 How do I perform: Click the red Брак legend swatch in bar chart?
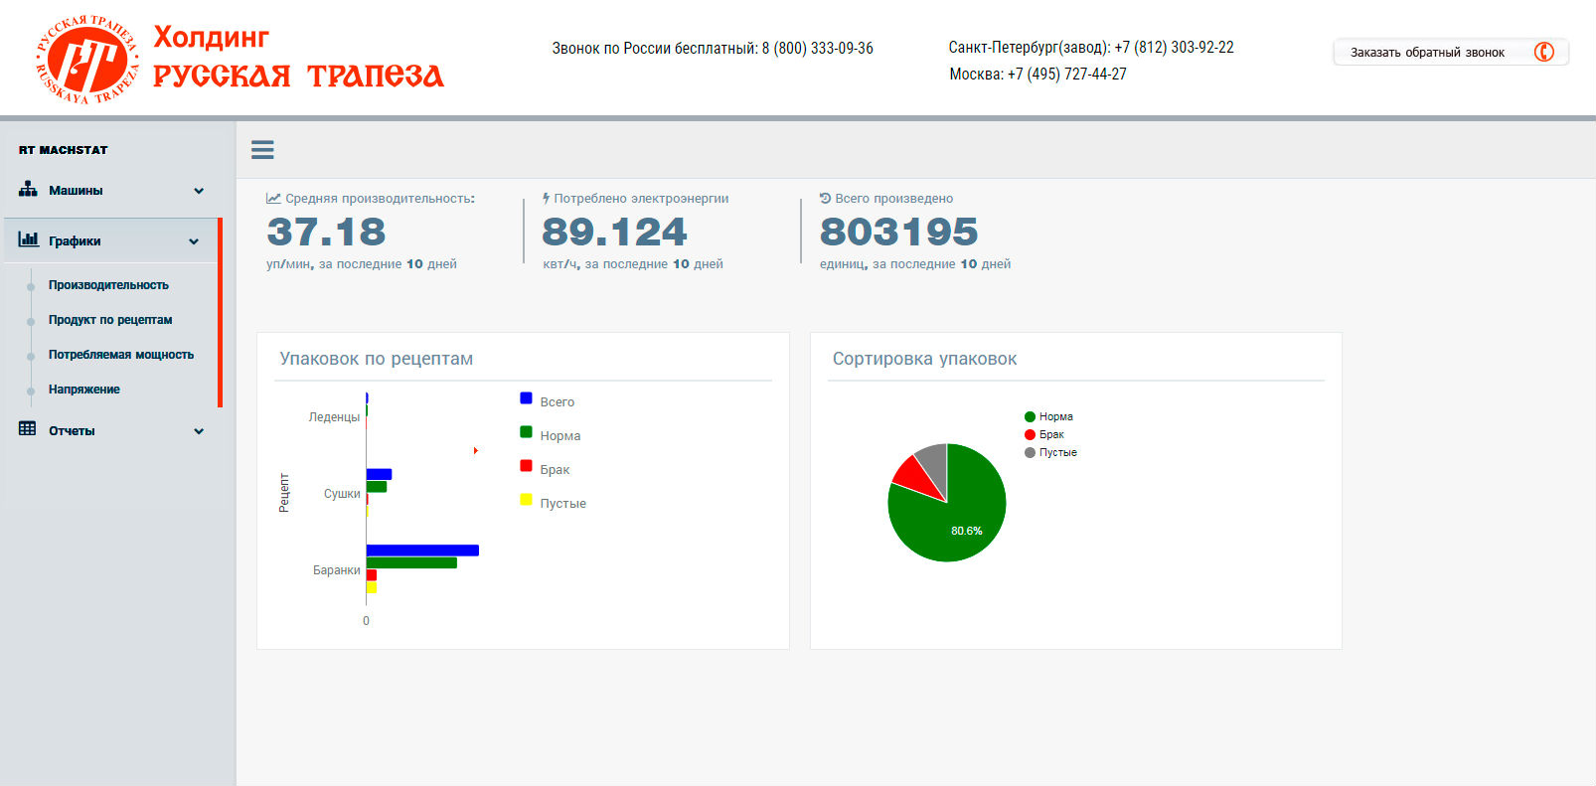pos(526,466)
